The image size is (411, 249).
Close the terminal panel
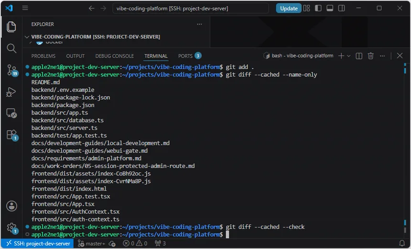400,56
